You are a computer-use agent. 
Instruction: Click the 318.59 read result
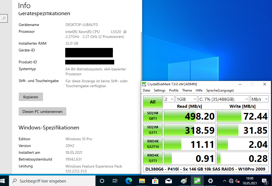190,130
